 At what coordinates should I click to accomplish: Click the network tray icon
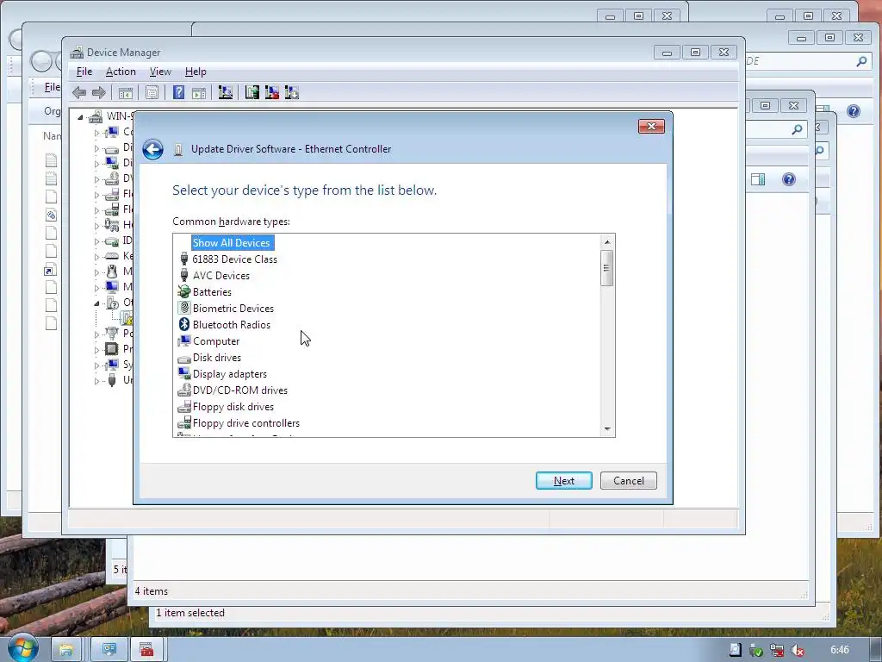[777, 650]
